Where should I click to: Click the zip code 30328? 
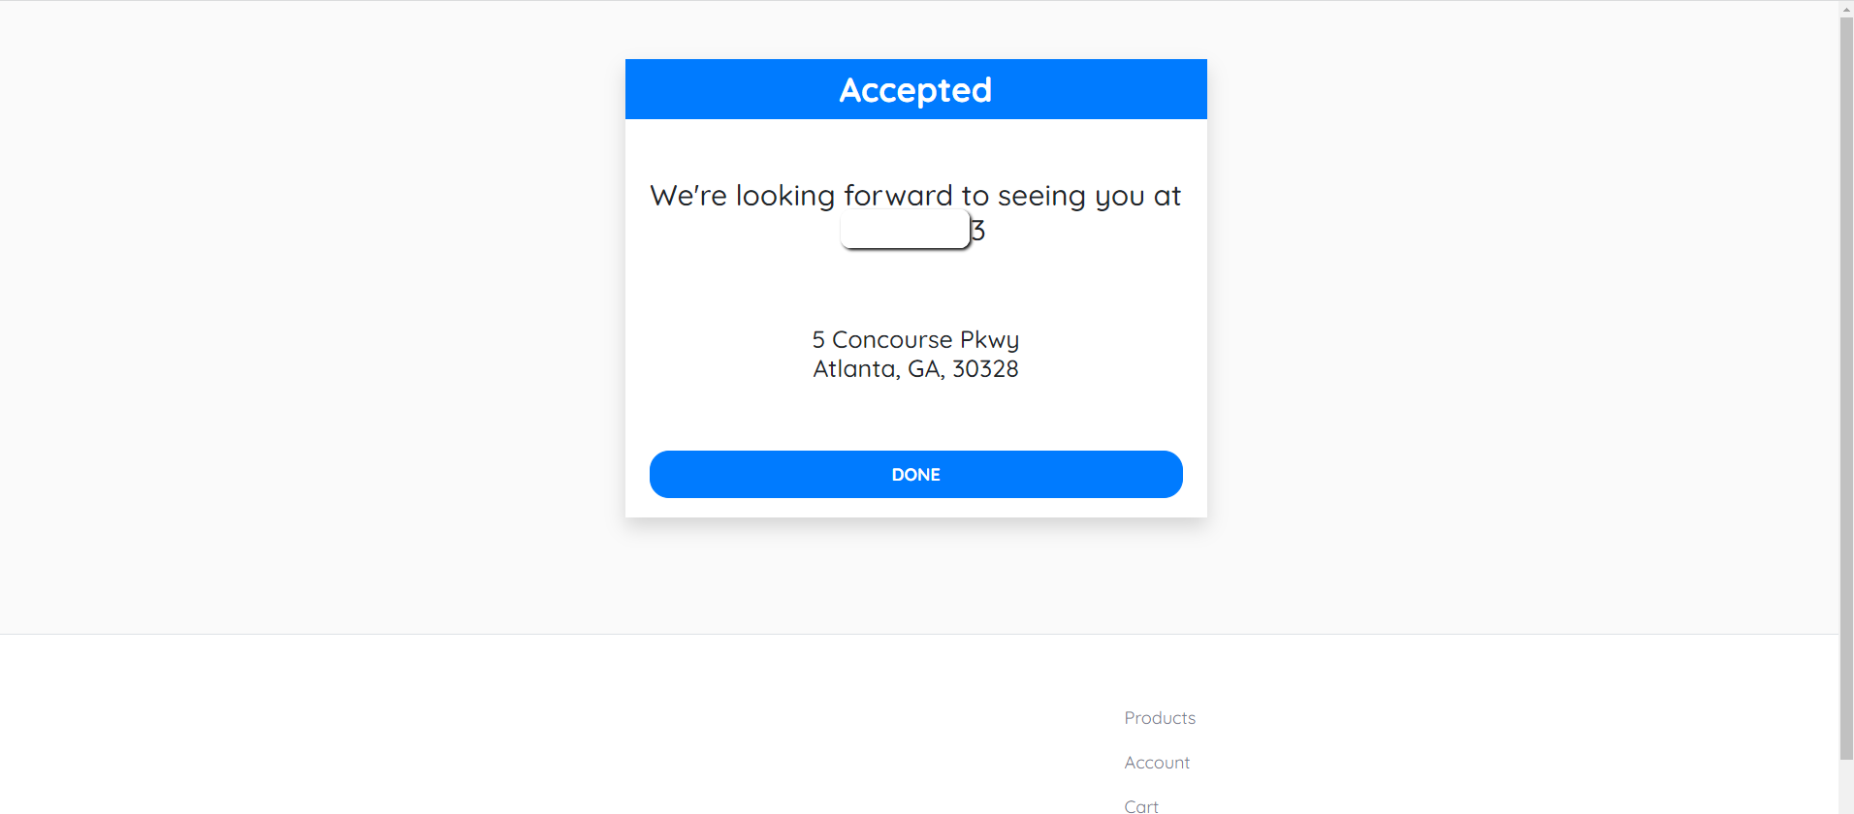tap(985, 369)
